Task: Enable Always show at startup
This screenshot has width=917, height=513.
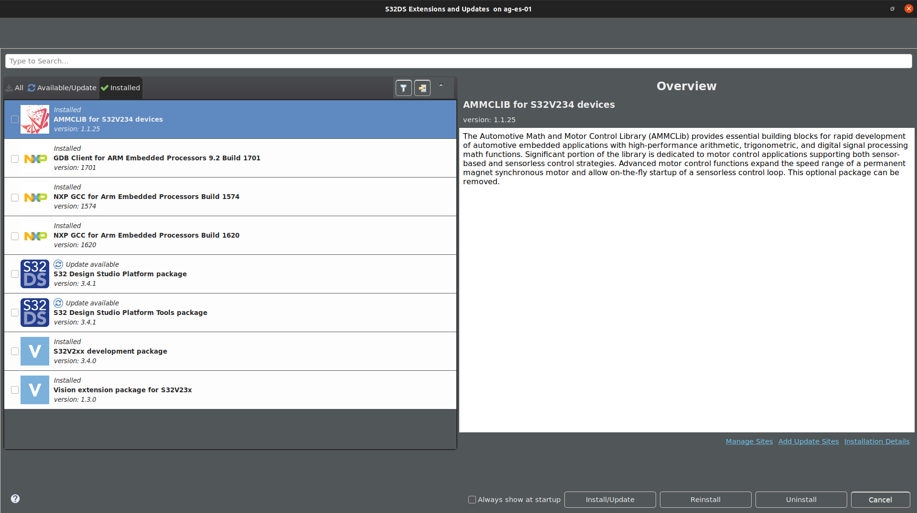Action: click(x=472, y=500)
